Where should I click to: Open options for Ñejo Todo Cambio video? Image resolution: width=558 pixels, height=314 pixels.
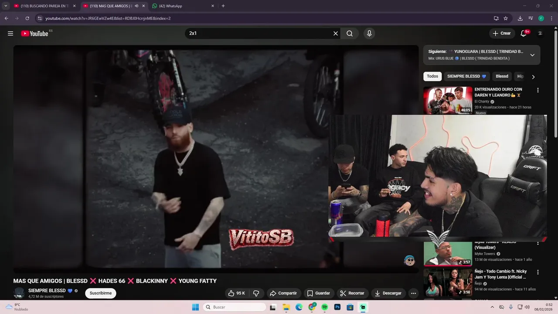[538, 272]
